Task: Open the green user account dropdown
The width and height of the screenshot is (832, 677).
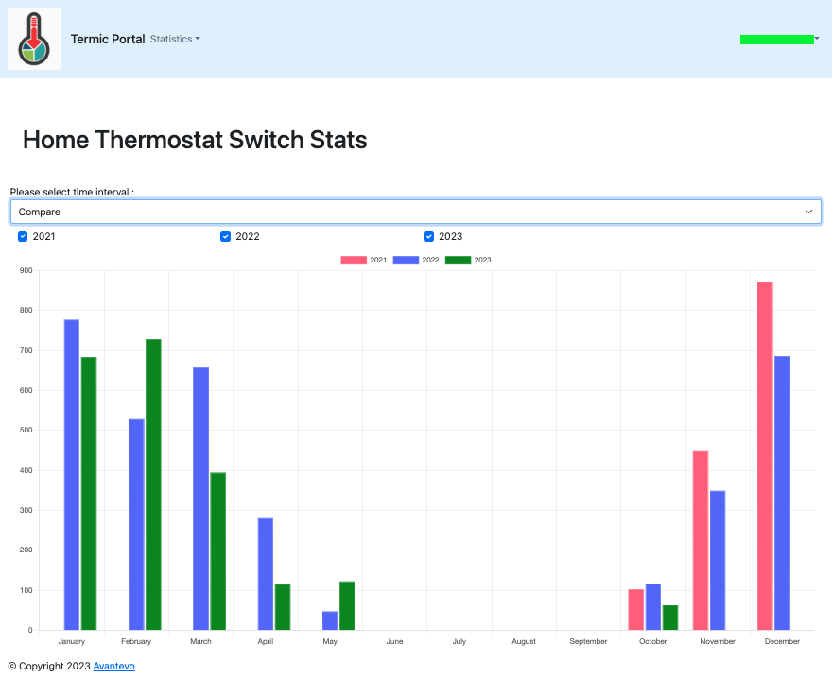Action: (778, 40)
